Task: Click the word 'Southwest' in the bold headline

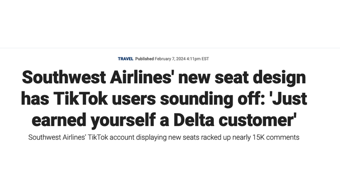Action: [64, 77]
